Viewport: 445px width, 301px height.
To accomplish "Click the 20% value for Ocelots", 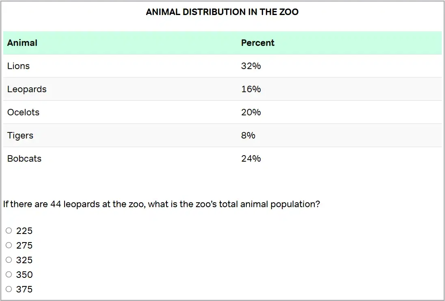I will click(251, 113).
